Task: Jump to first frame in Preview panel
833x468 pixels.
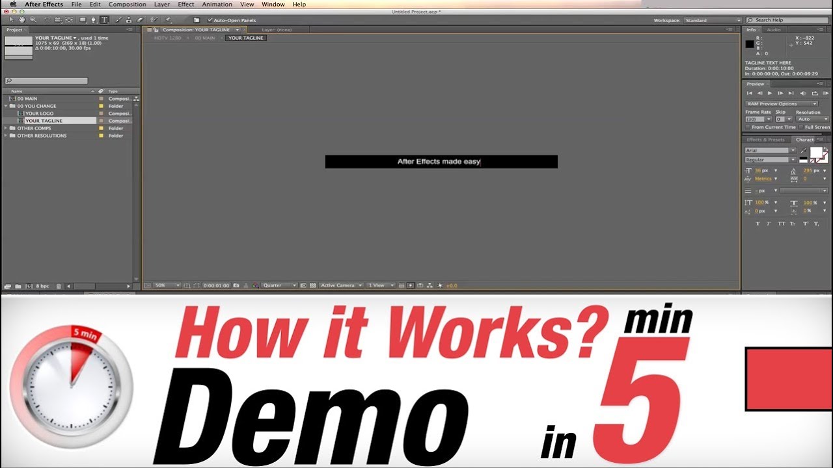Action: click(749, 93)
